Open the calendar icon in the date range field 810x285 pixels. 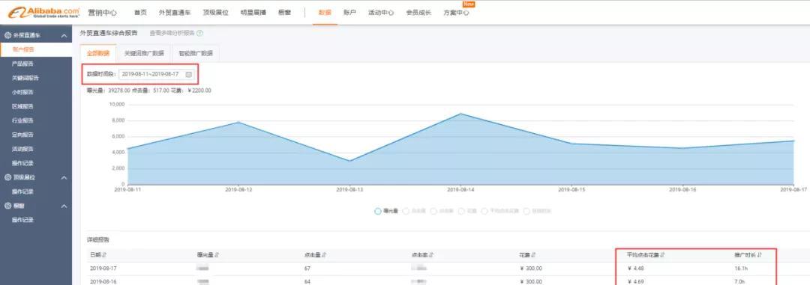[188, 74]
